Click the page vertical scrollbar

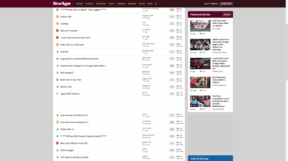(x=287, y=52)
